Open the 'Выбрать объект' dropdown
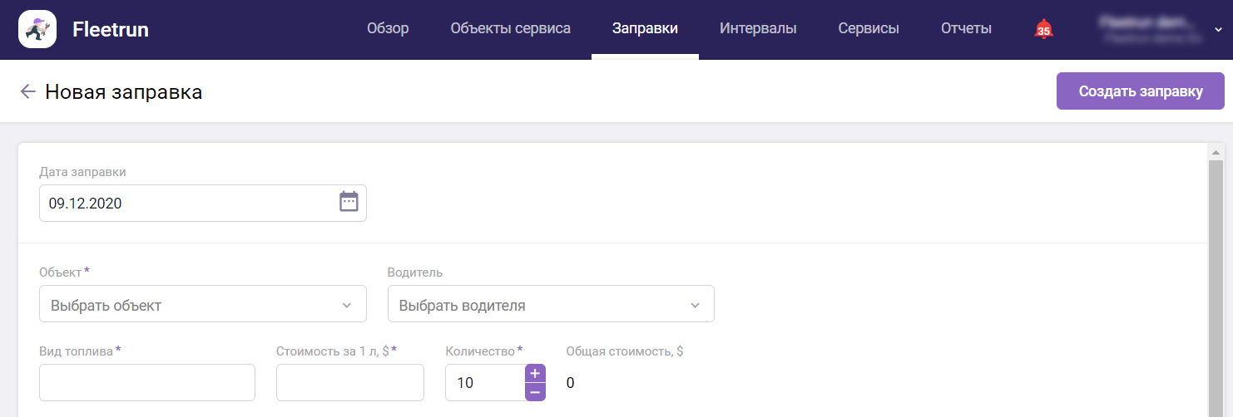The height and width of the screenshot is (417, 1233). point(203,304)
